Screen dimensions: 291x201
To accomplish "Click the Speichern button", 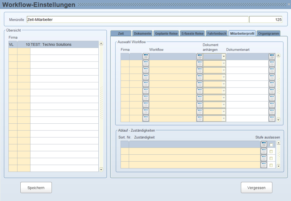I will [36, 188].
